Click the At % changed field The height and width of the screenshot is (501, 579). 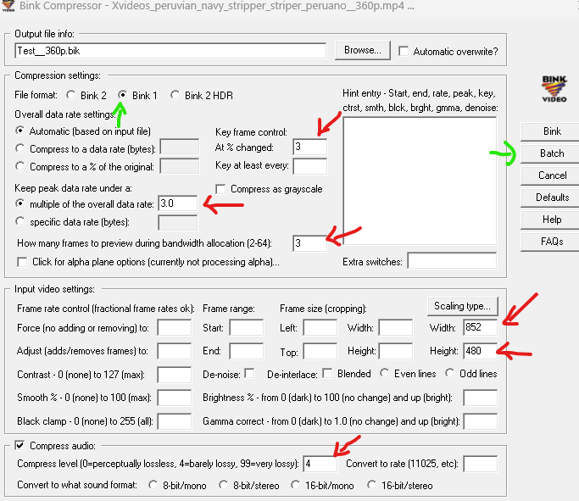309,147
